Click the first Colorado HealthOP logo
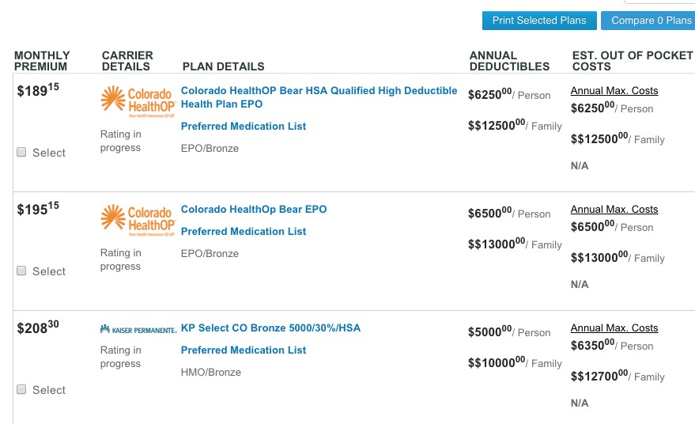The width and height of the screenshot is (695, 424). coord(138,103)
